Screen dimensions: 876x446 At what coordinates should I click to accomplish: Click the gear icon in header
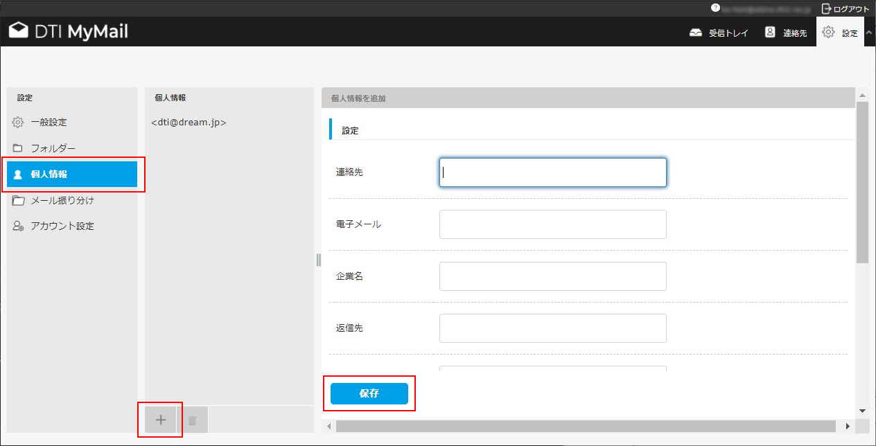(827, 32)
